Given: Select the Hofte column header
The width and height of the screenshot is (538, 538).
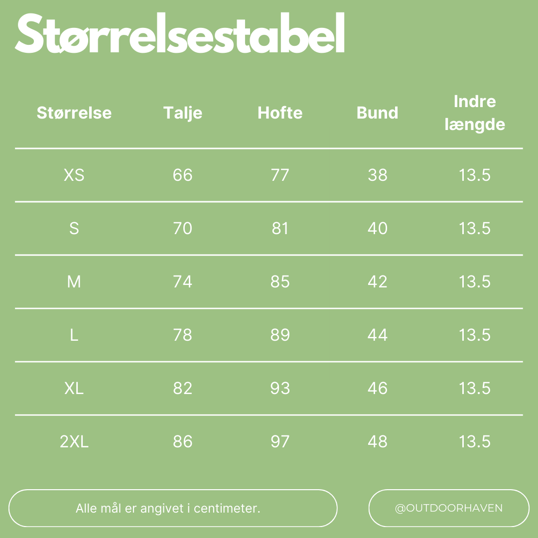Looking at the screenshot, I should (280, 113).
